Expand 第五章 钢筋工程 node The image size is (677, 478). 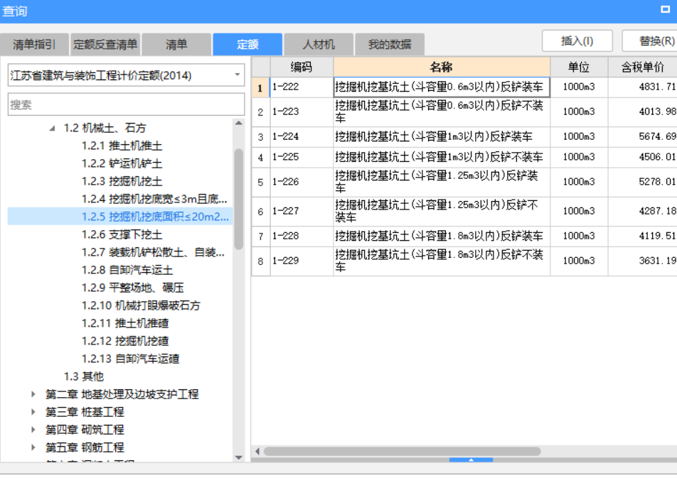pos(33,447)
